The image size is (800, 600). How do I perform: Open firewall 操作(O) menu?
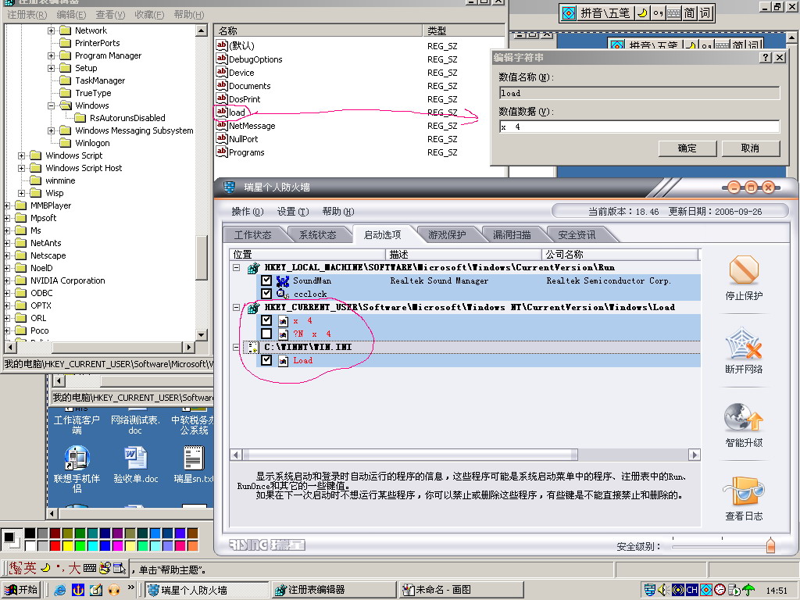(x=248, y=211)
